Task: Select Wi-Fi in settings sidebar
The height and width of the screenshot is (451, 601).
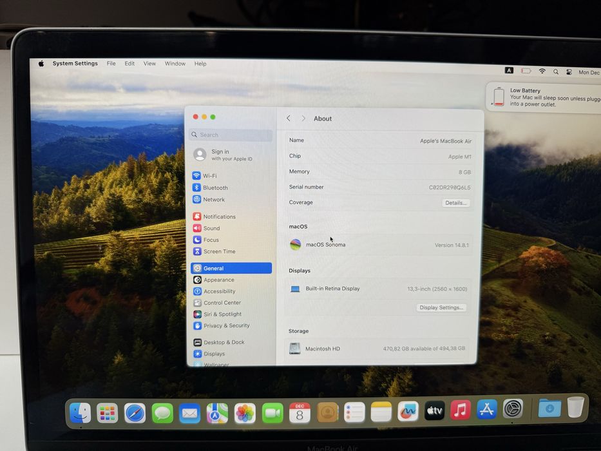Action: (x=231, y=176)
